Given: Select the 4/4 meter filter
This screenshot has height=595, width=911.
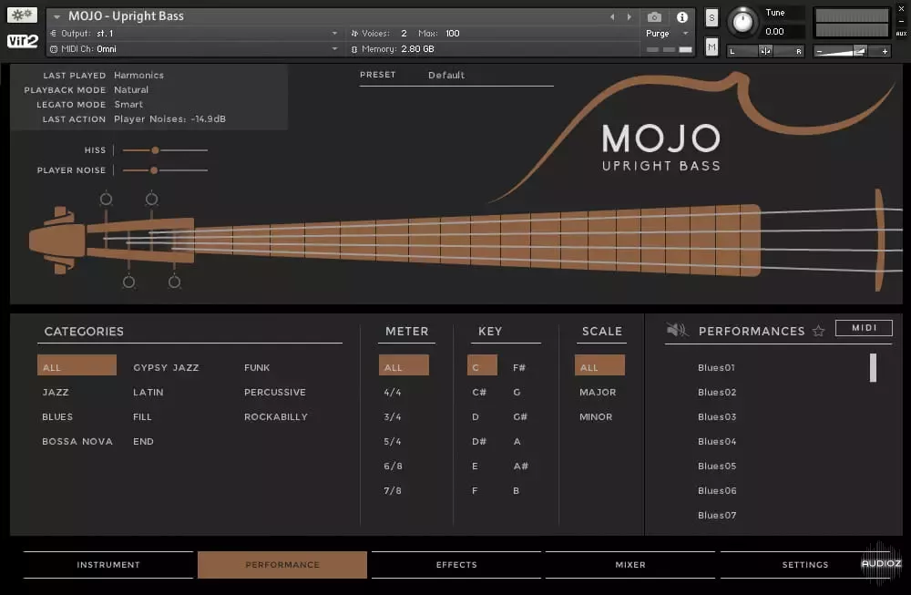Looking at the screenshot, I should click(x=393, y=393).
